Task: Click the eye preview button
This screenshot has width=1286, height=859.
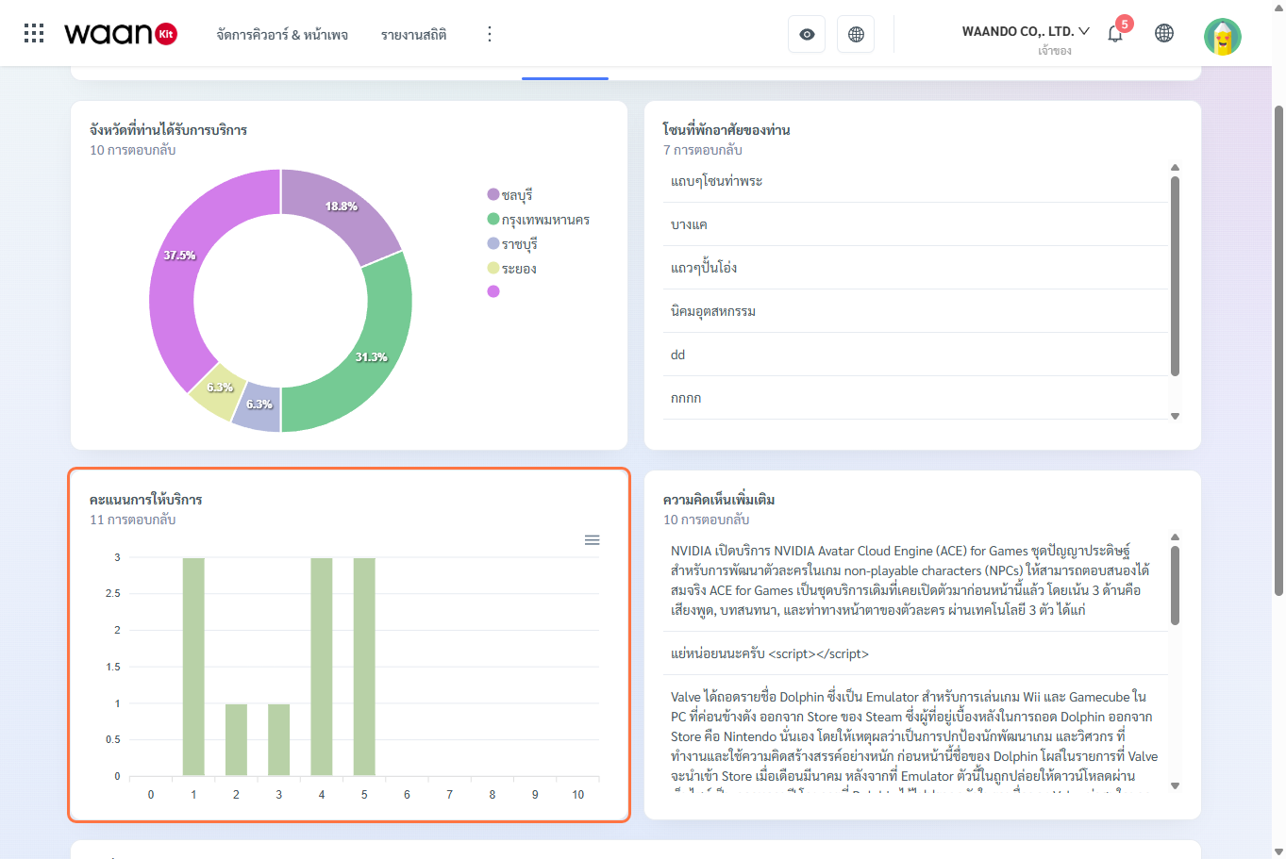Action: [x=807, y=34]
